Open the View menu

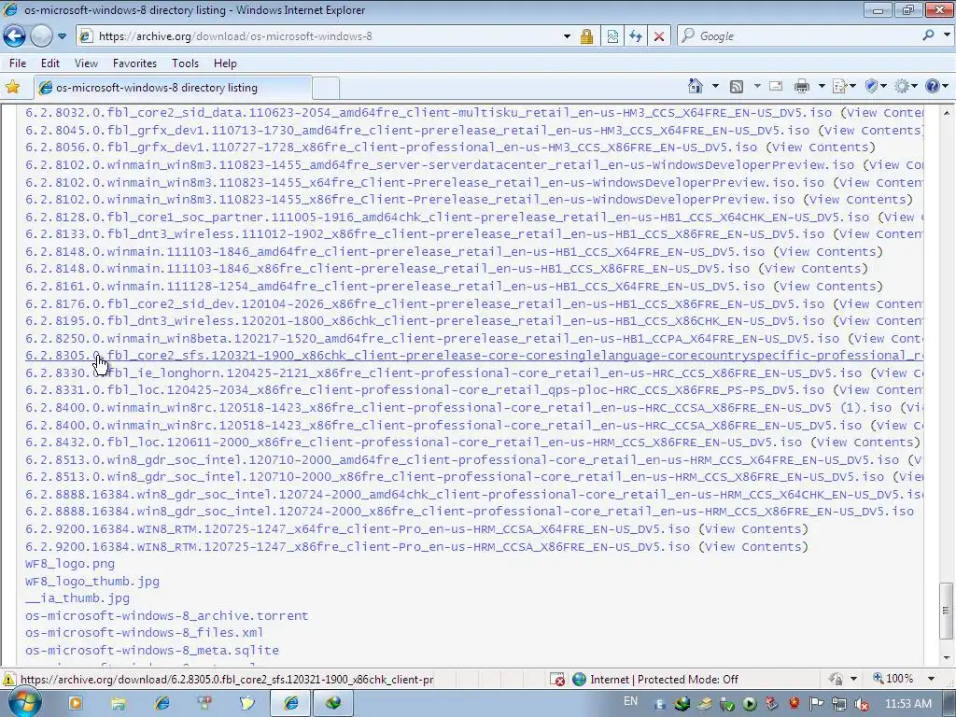86,63
